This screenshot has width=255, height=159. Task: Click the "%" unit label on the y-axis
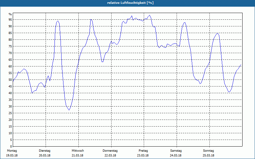tap(10, 14)
